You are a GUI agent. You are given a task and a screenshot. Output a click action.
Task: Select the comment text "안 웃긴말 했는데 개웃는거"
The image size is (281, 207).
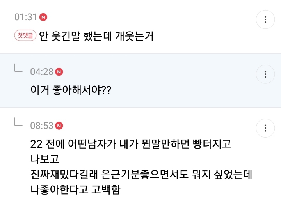point(96,36)
